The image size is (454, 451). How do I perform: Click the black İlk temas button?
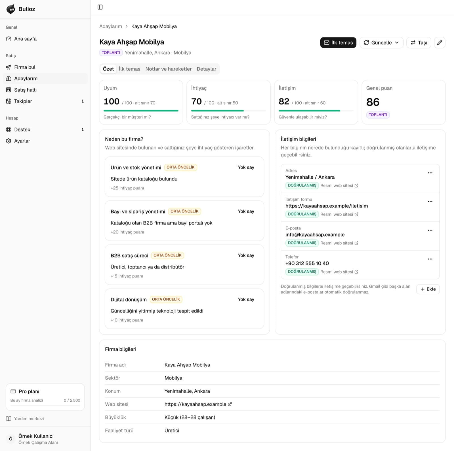(338, 43)
